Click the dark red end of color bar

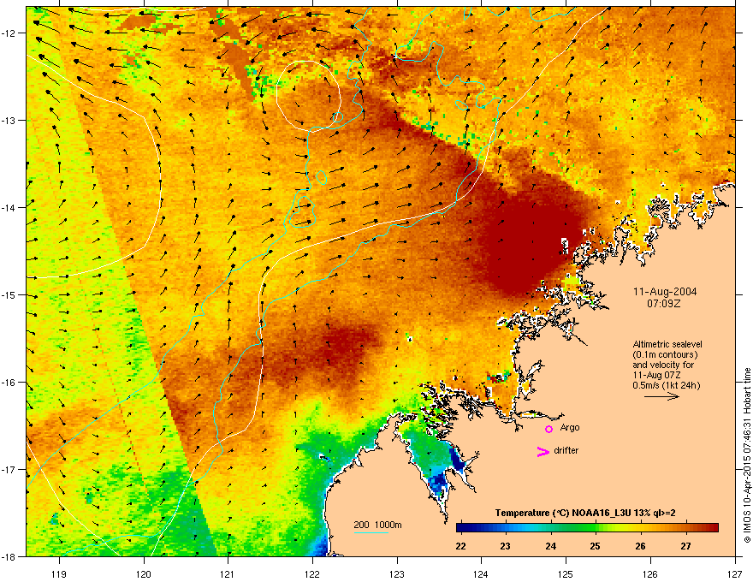(x=713, y=527)
